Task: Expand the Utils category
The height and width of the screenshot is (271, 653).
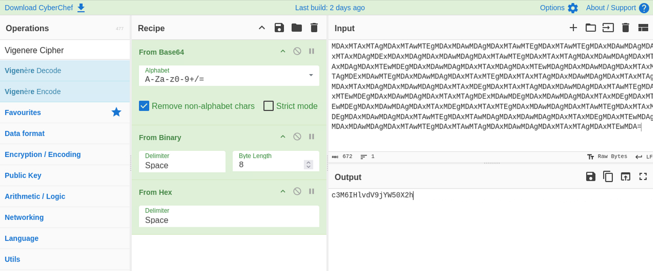Action: click(65, 259)
